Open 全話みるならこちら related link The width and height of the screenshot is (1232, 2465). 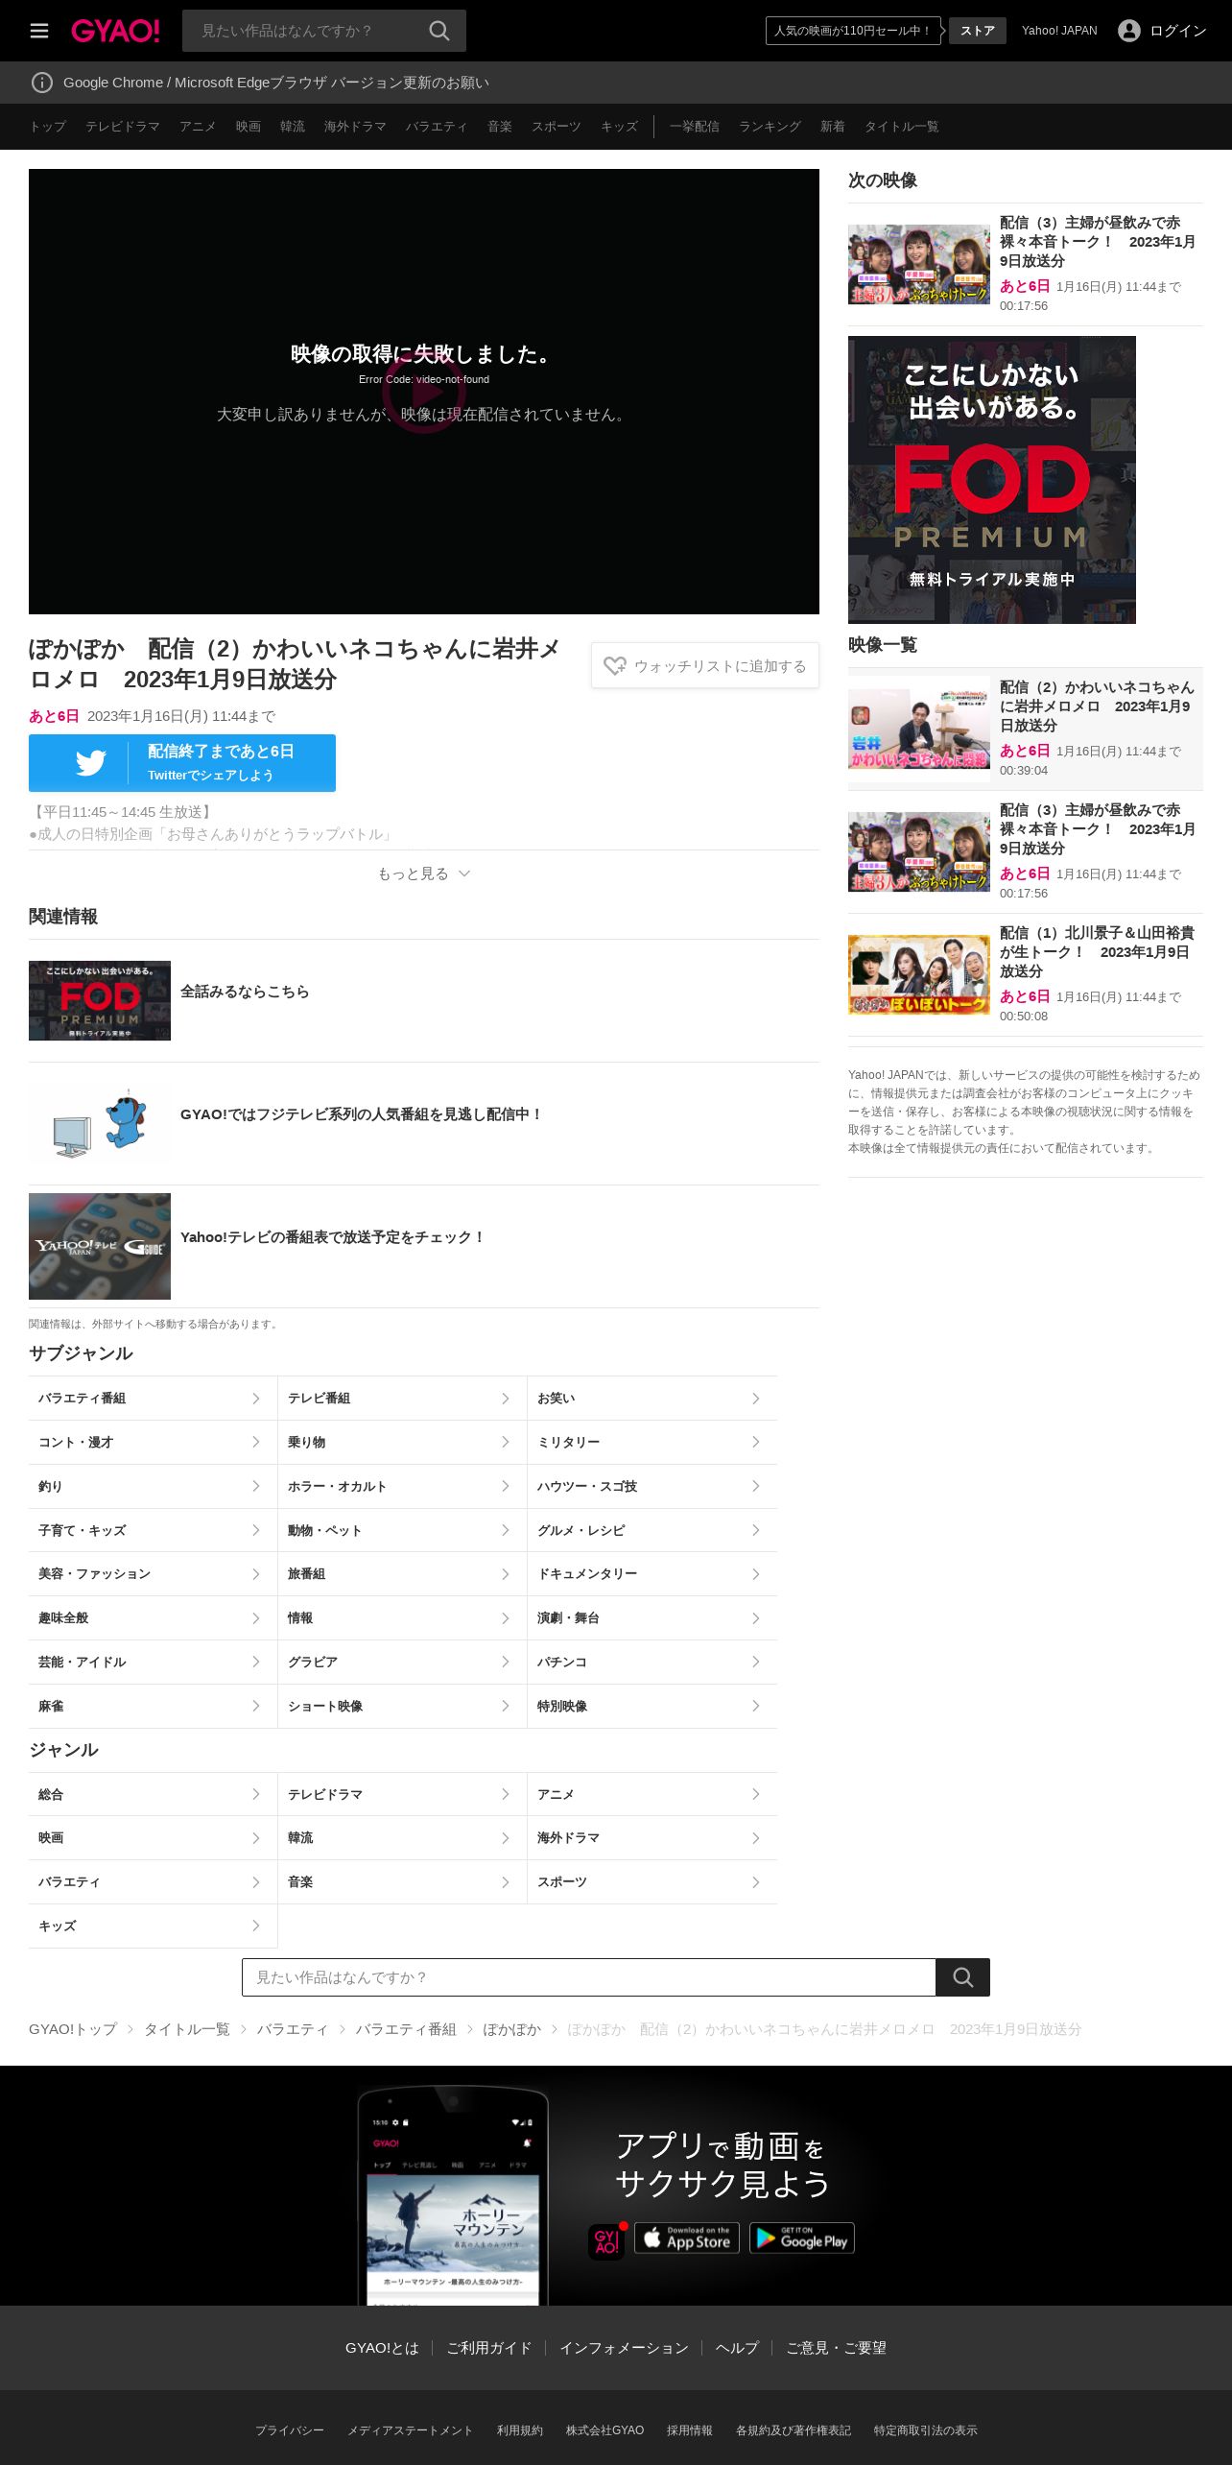coord(245,992)
